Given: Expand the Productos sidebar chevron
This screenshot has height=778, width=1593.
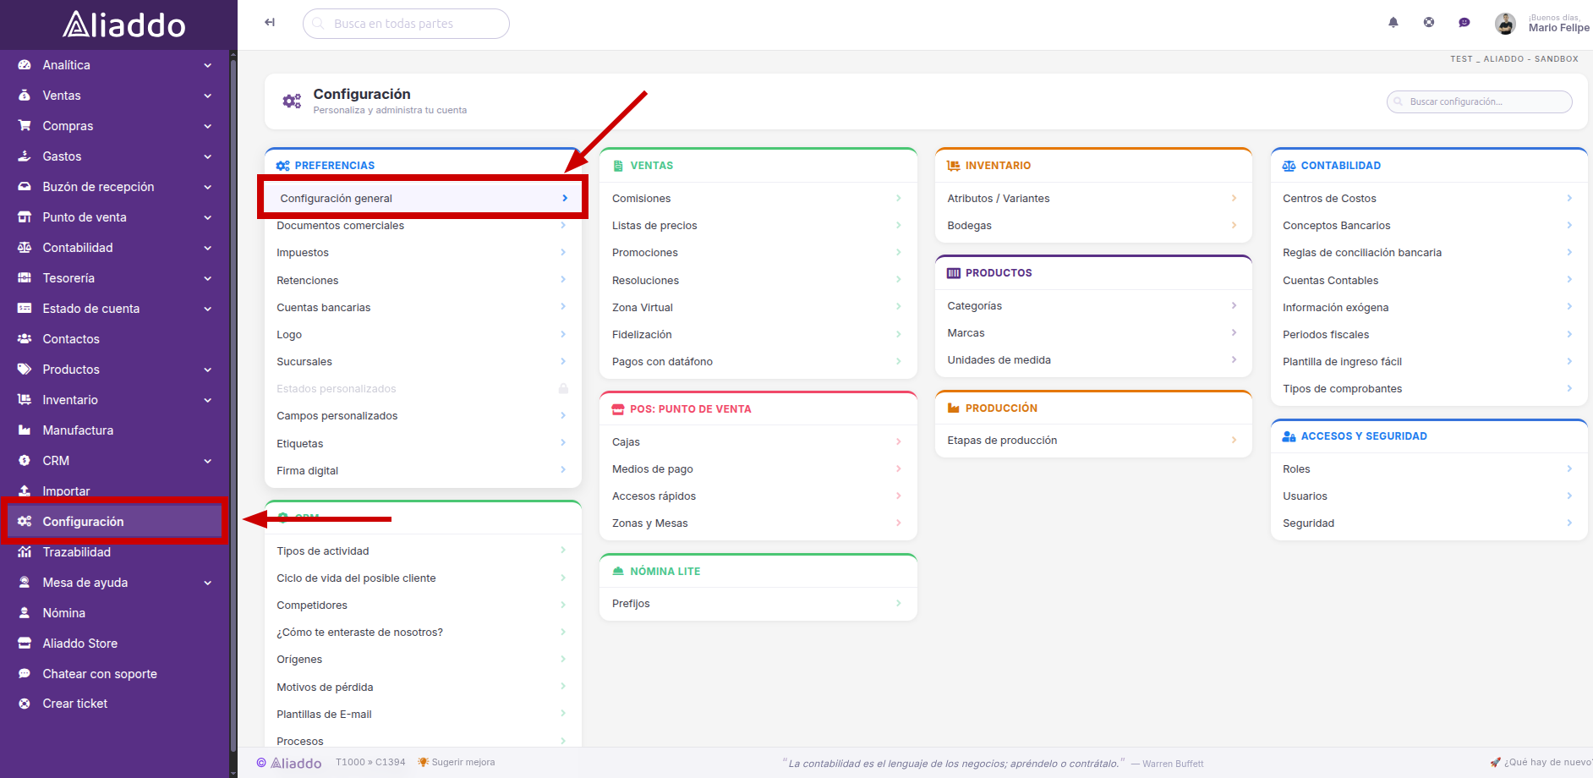Looking at the screenshot, I should coord(208,370).
